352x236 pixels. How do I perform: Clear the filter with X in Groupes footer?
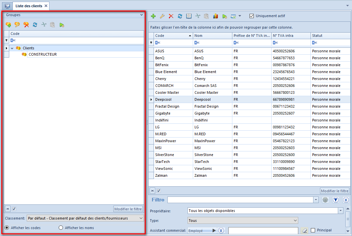8,209
